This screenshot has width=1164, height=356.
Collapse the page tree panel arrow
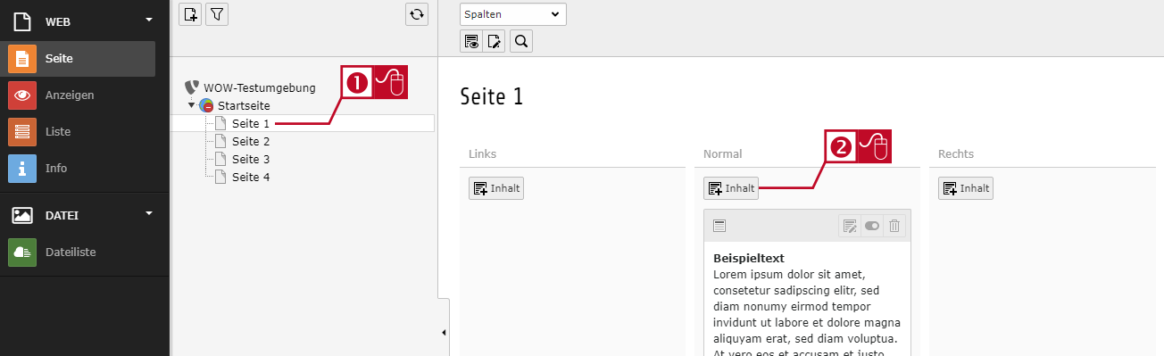pyautogui.click(x=444, y=333)
